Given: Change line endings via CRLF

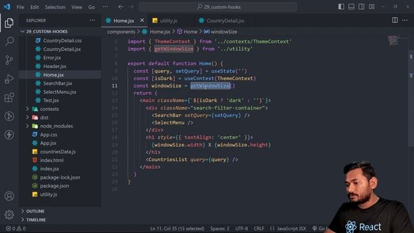Looking at the screenshot, I should click(x=259, y=228).
